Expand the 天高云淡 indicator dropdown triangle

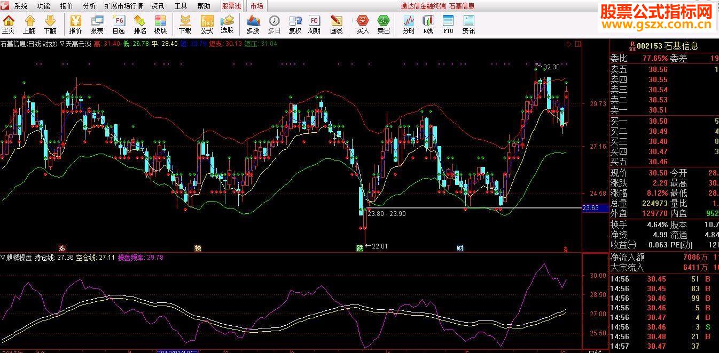coord(62,44)
